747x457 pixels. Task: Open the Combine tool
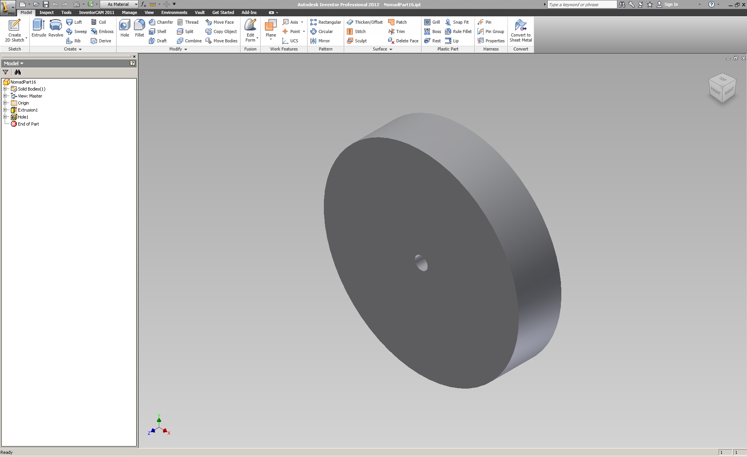coord(189,41)
